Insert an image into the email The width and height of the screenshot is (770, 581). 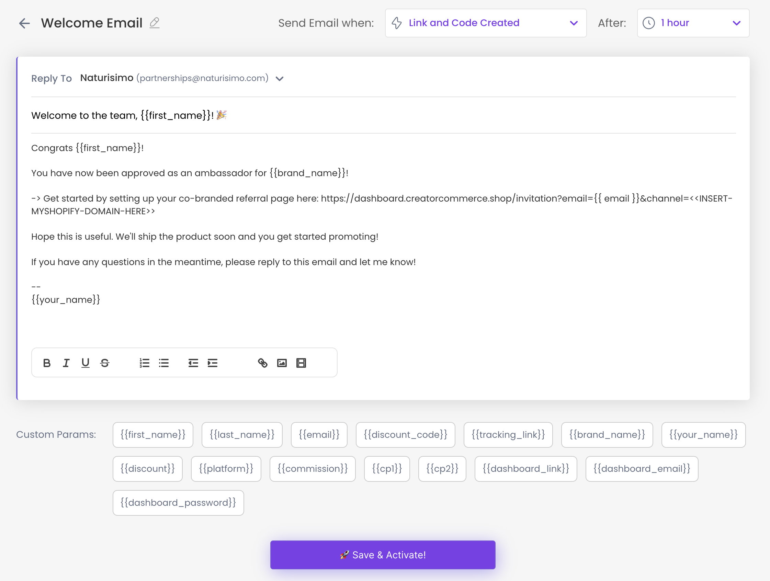[282, 363]
